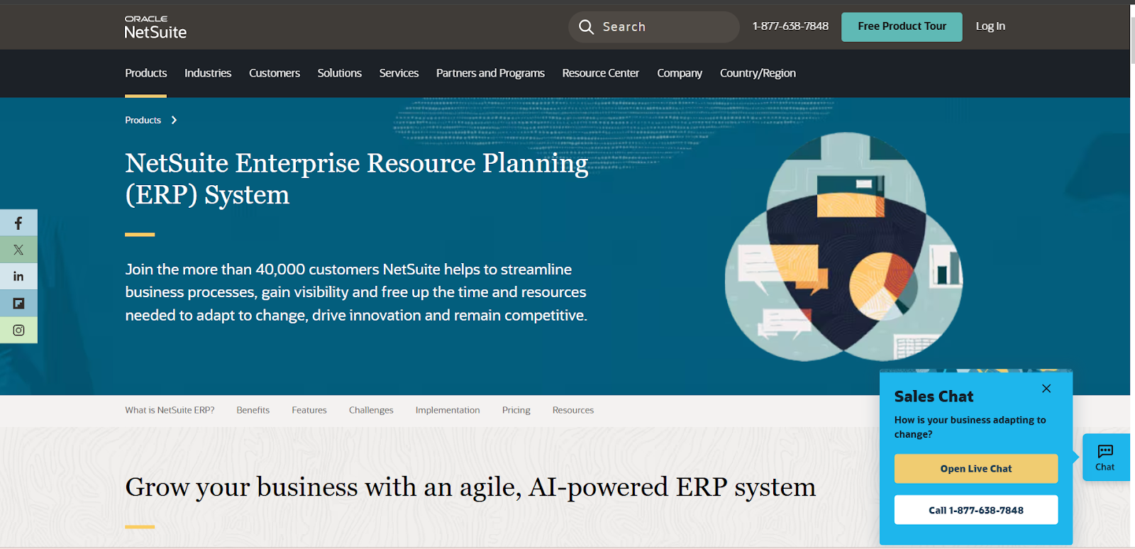Viewport: 1135px width, 549px height.
Task: Open the Customers menu
Action: (x=275, y=73)
